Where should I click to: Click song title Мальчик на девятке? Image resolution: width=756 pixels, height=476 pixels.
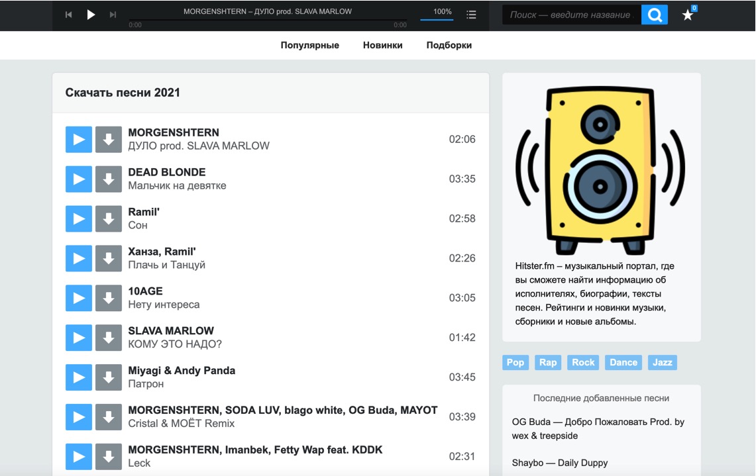[177, 185]
